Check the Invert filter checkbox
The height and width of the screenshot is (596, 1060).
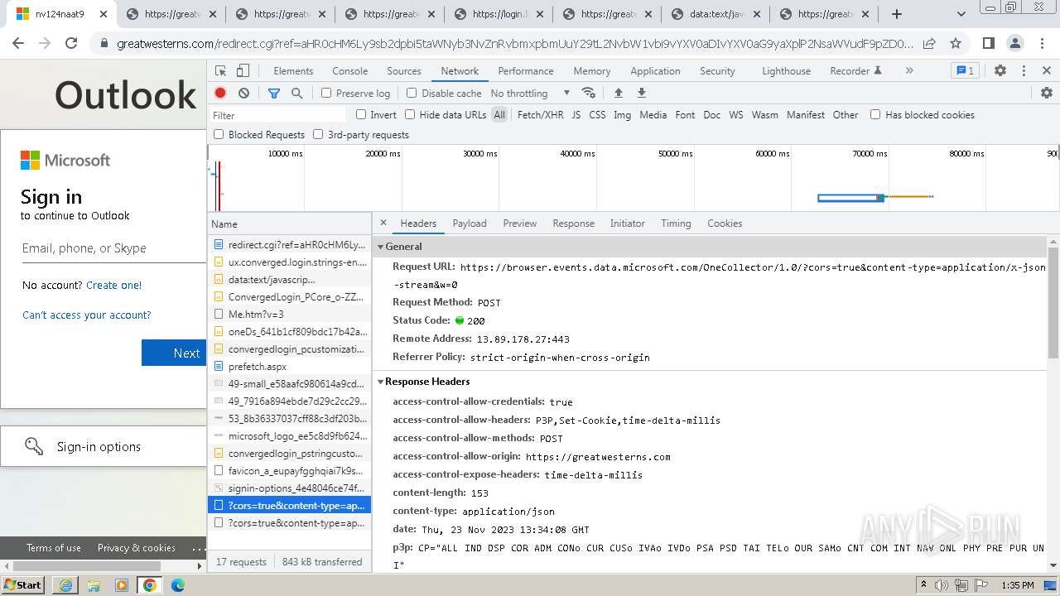[361, 114]
